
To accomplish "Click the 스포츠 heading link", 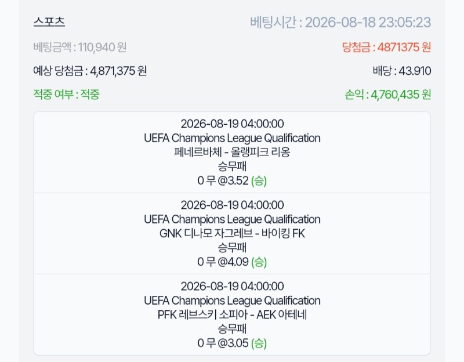I will point(49,22).
